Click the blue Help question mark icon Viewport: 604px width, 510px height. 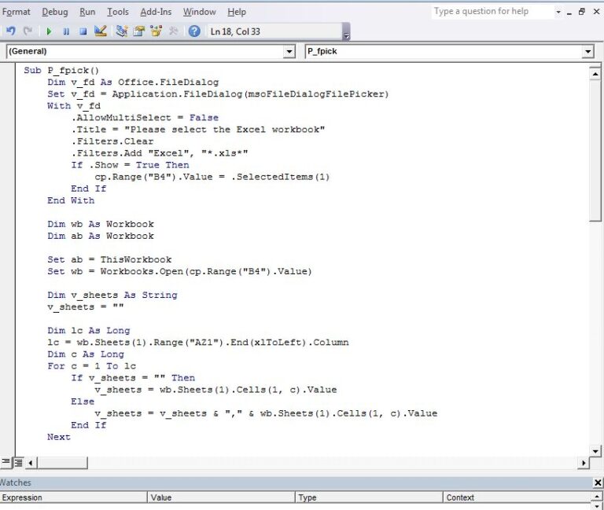click(194, 31)
